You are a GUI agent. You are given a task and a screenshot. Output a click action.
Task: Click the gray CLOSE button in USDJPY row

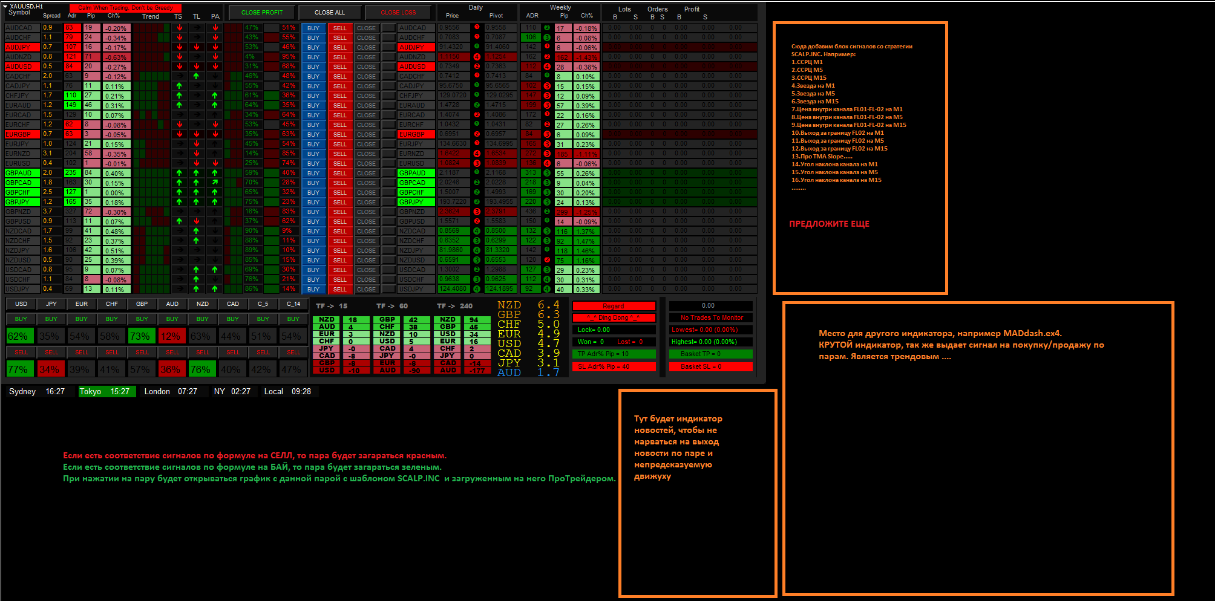coord(366,289)
